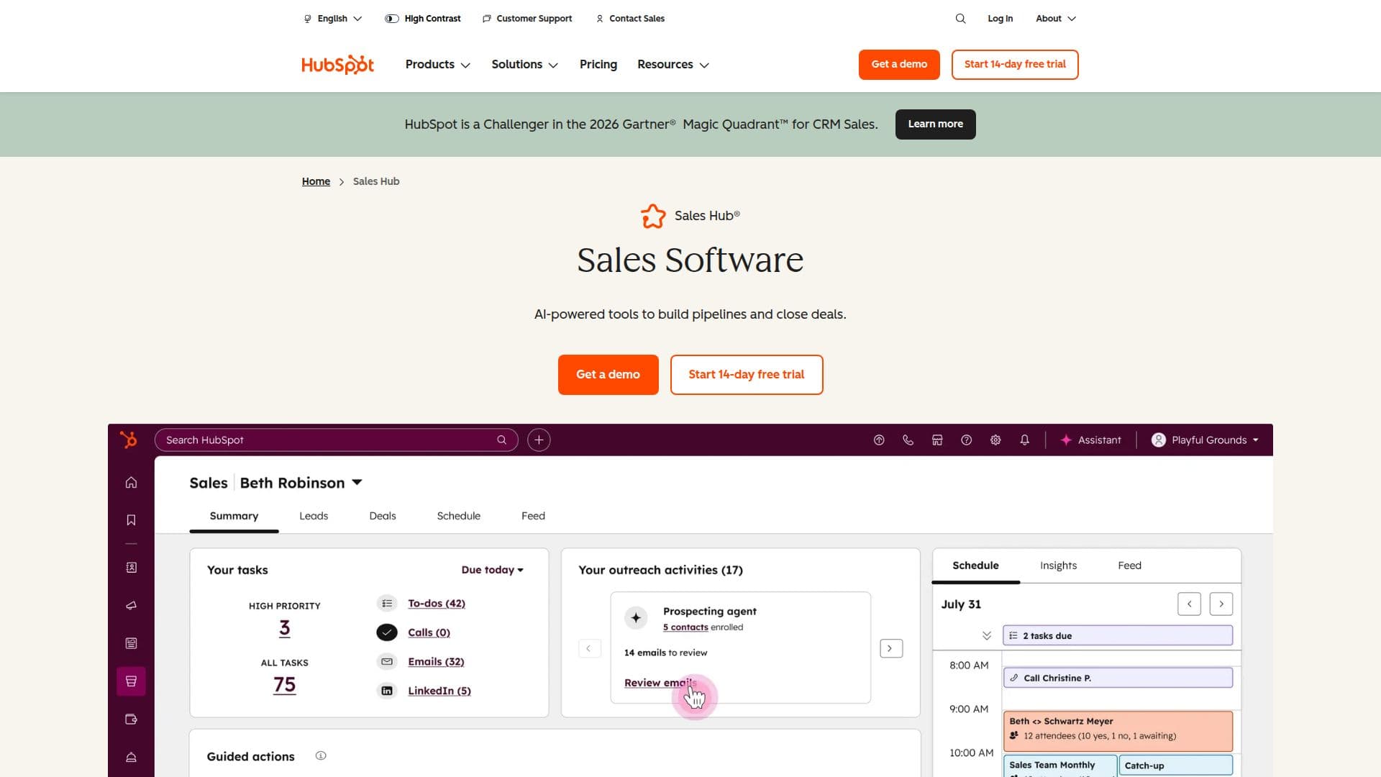Click the help question mark icon
The width and height of the screenshot is (1381, 777).
966,440
